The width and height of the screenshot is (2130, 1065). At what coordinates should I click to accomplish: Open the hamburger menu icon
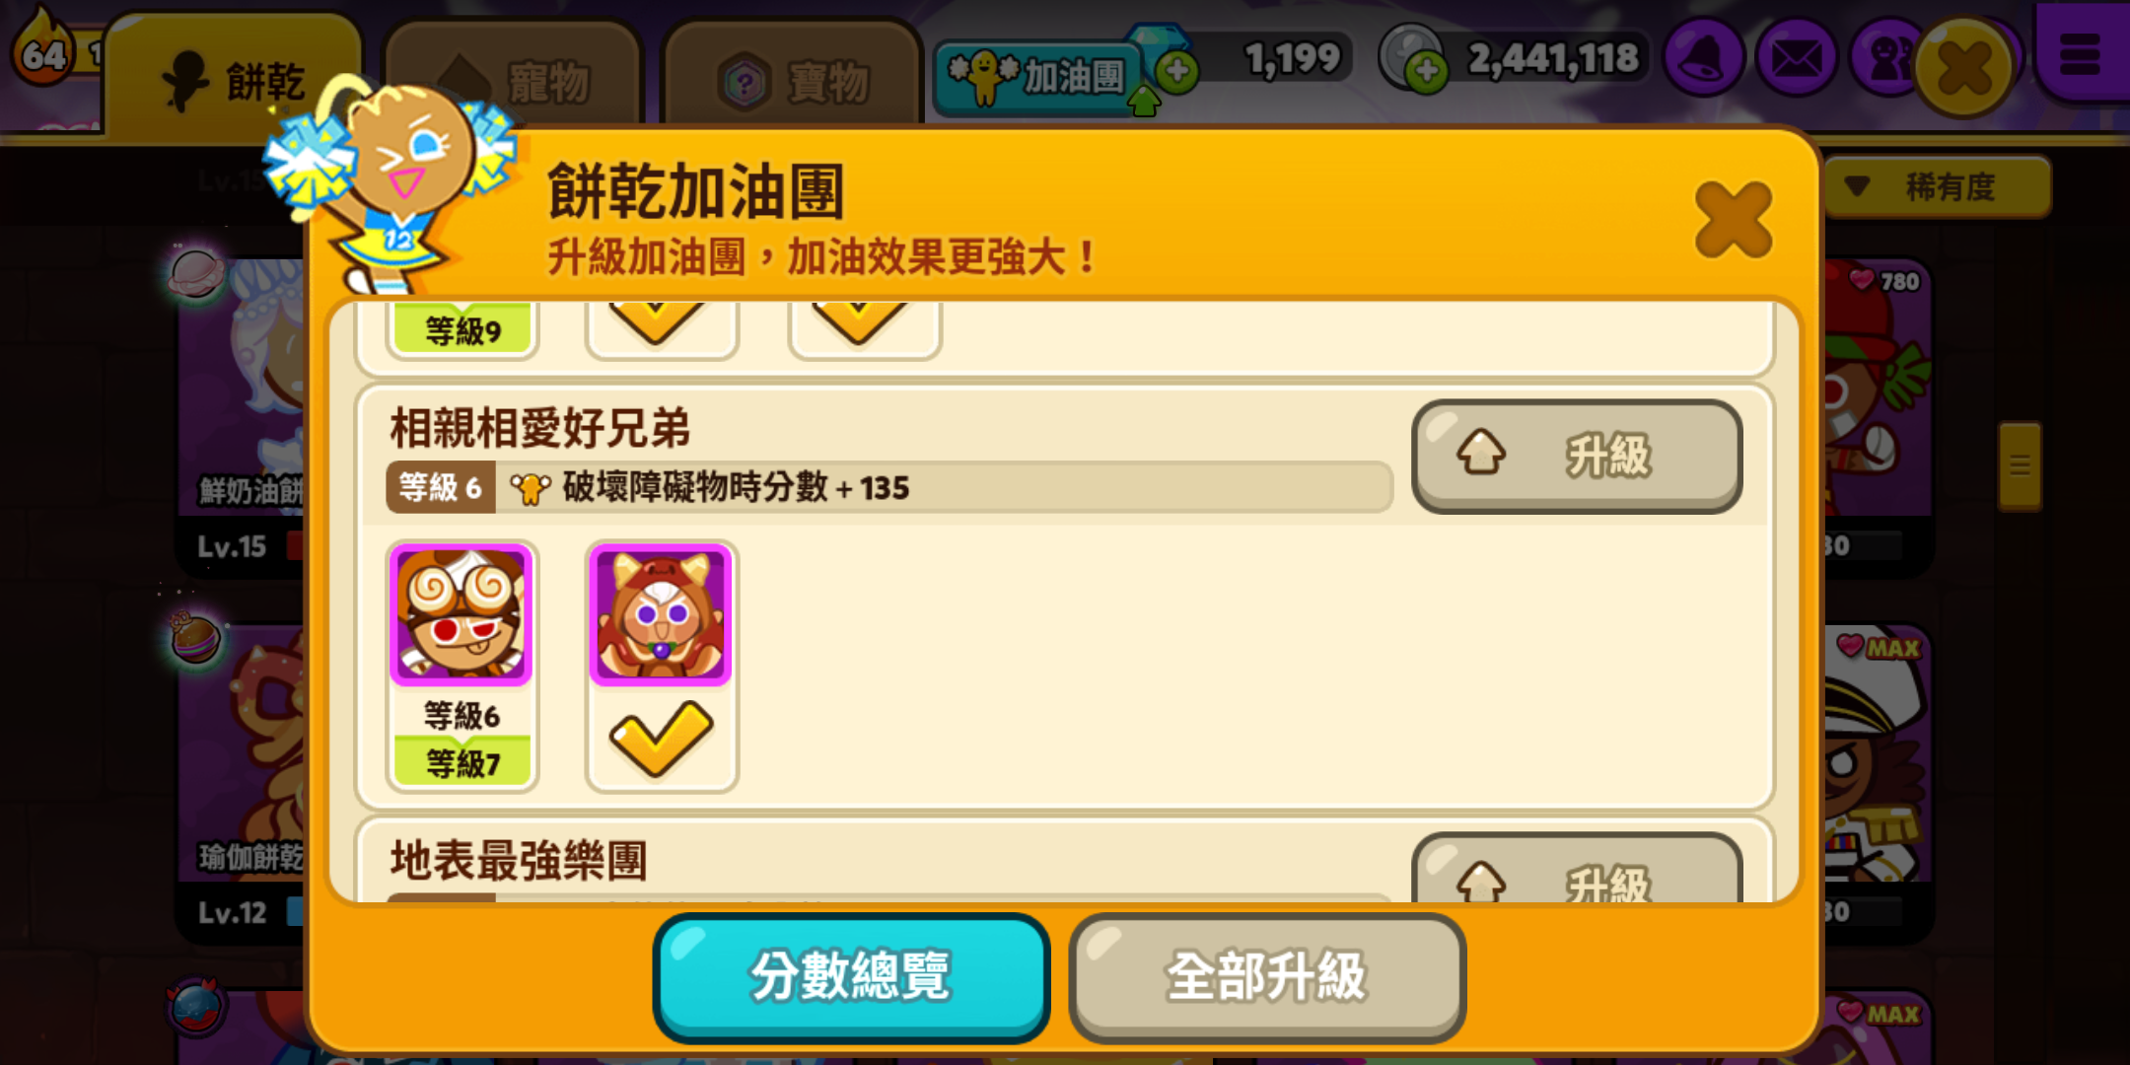coord(2080,54)
